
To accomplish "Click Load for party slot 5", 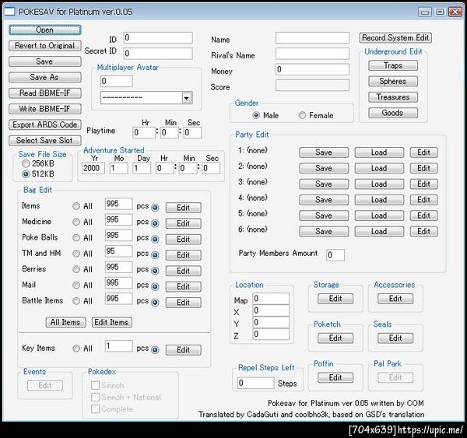I will point(379,215).
